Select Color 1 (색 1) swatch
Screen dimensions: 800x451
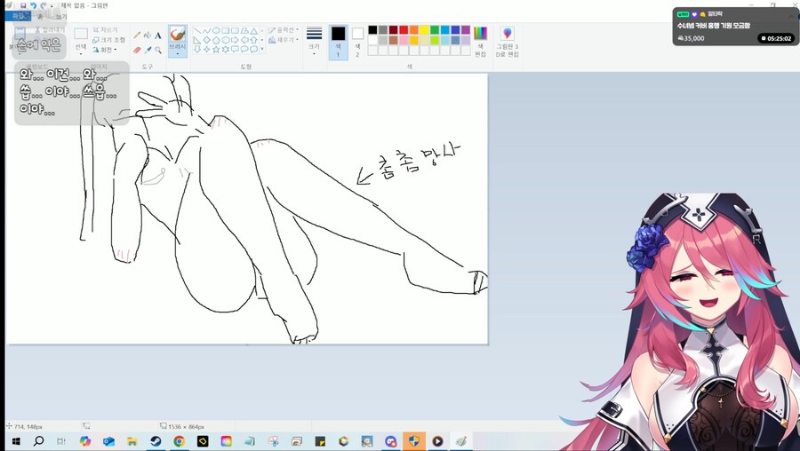pos(339,42)
